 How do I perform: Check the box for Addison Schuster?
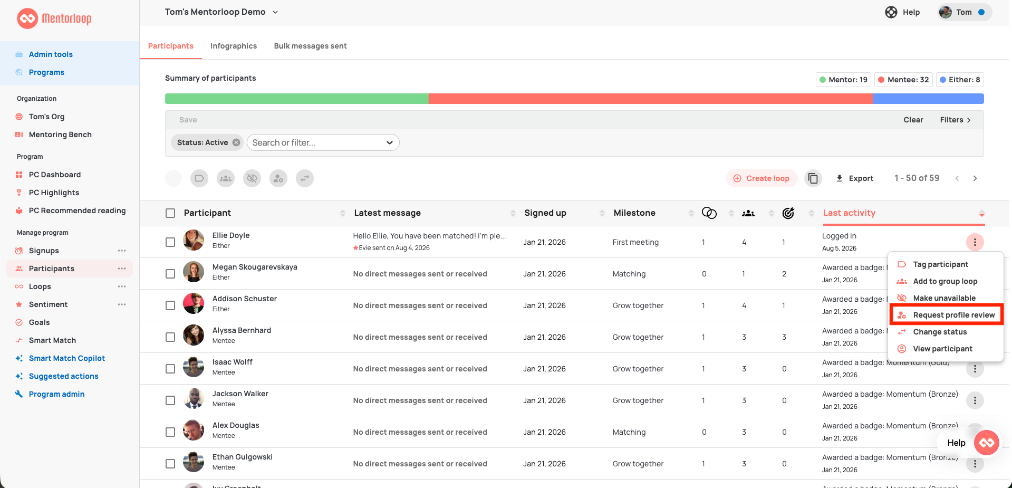170,305
